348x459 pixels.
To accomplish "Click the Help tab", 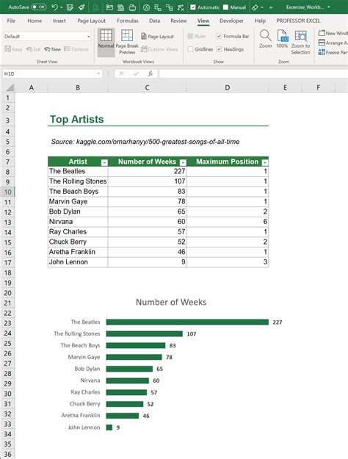I will [260, 21].
